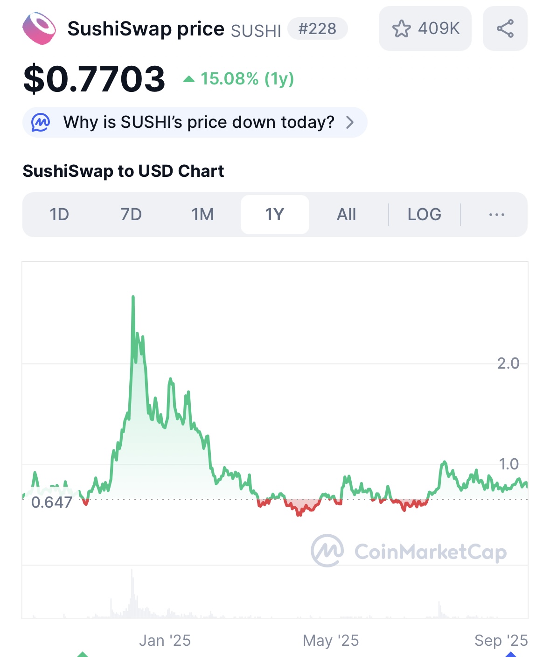Switch chart to 1D range

pyautogui.click(x=59, y=215)
